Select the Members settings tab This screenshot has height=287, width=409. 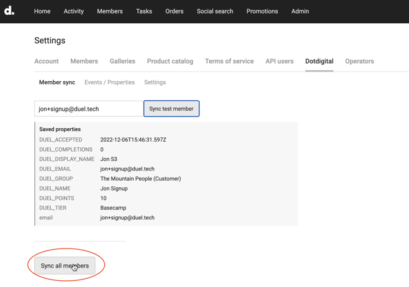click(x=84, y=61)
